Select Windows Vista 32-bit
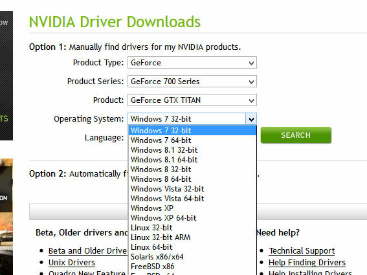 pyautogui.click(x=192, y=189)
